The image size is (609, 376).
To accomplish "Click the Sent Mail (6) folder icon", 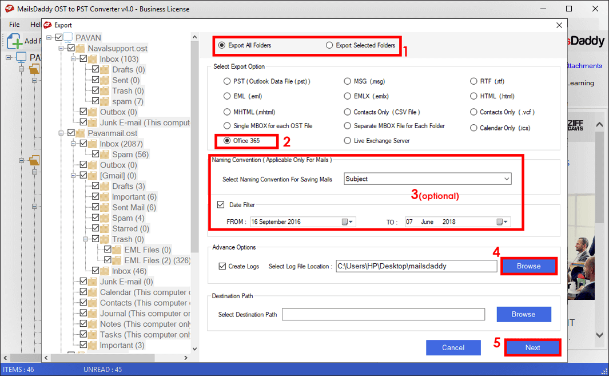I will point(105,208).
